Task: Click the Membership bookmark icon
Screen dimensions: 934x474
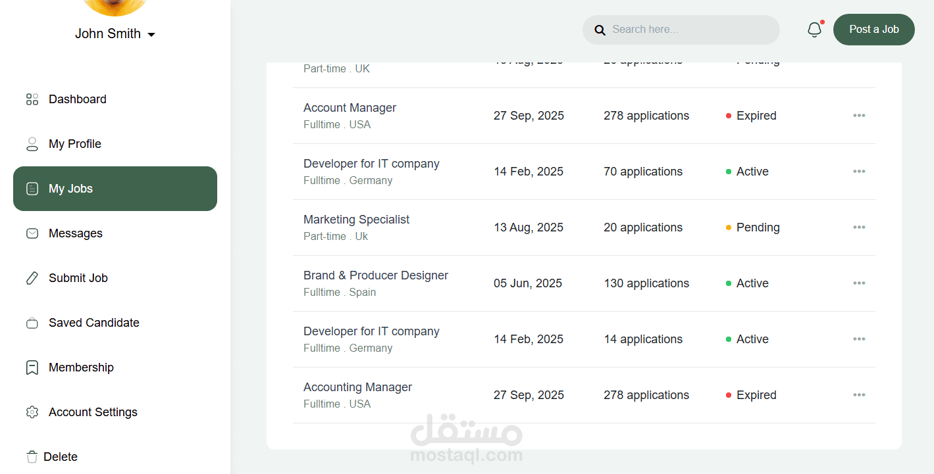Action: pos(32,367)
